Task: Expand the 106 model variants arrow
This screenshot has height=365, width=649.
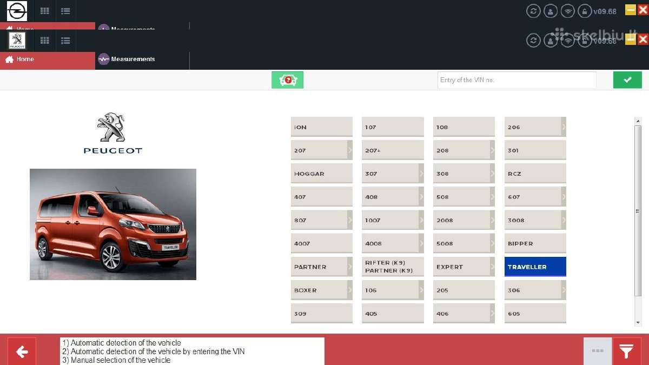Action: point(421,290)
